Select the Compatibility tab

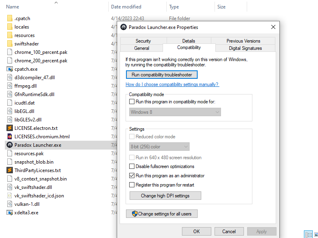[189, 47]
